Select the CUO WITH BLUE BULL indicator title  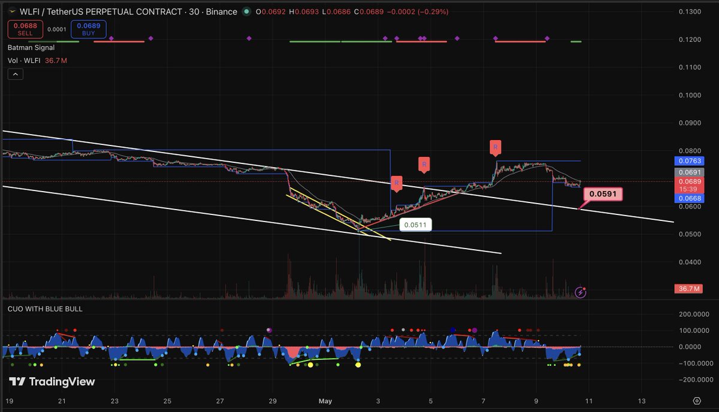45,309
